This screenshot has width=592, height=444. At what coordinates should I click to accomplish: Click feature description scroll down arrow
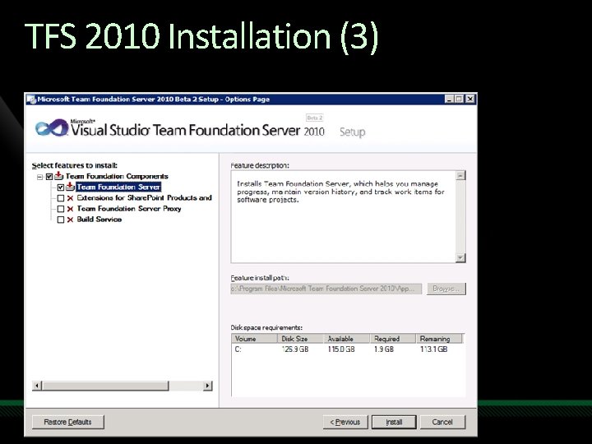click(x=460, y=258)
